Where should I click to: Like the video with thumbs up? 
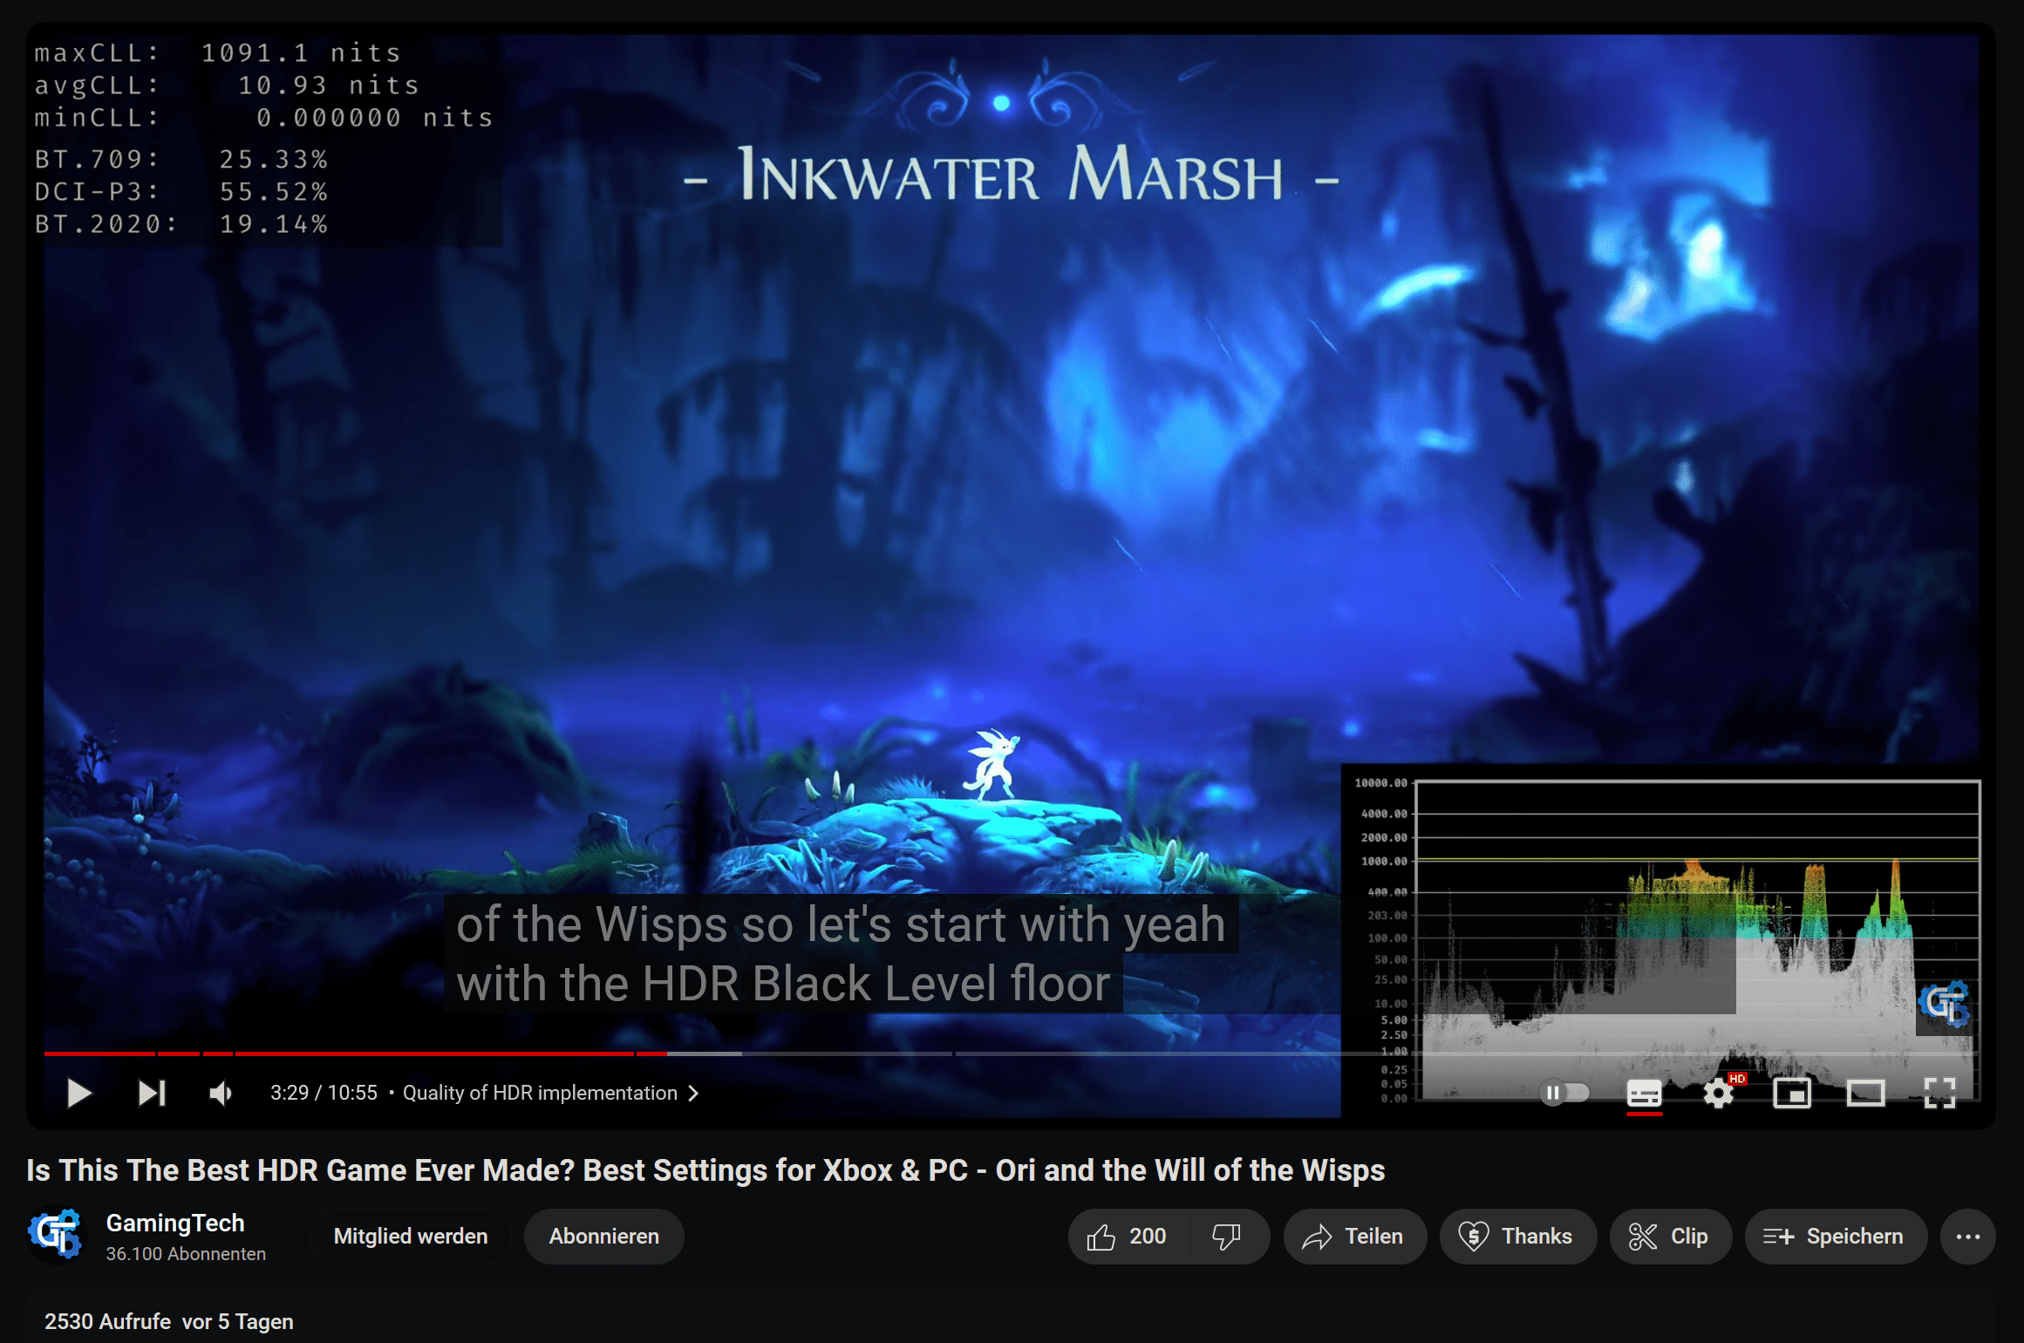click(1127, 1237)
